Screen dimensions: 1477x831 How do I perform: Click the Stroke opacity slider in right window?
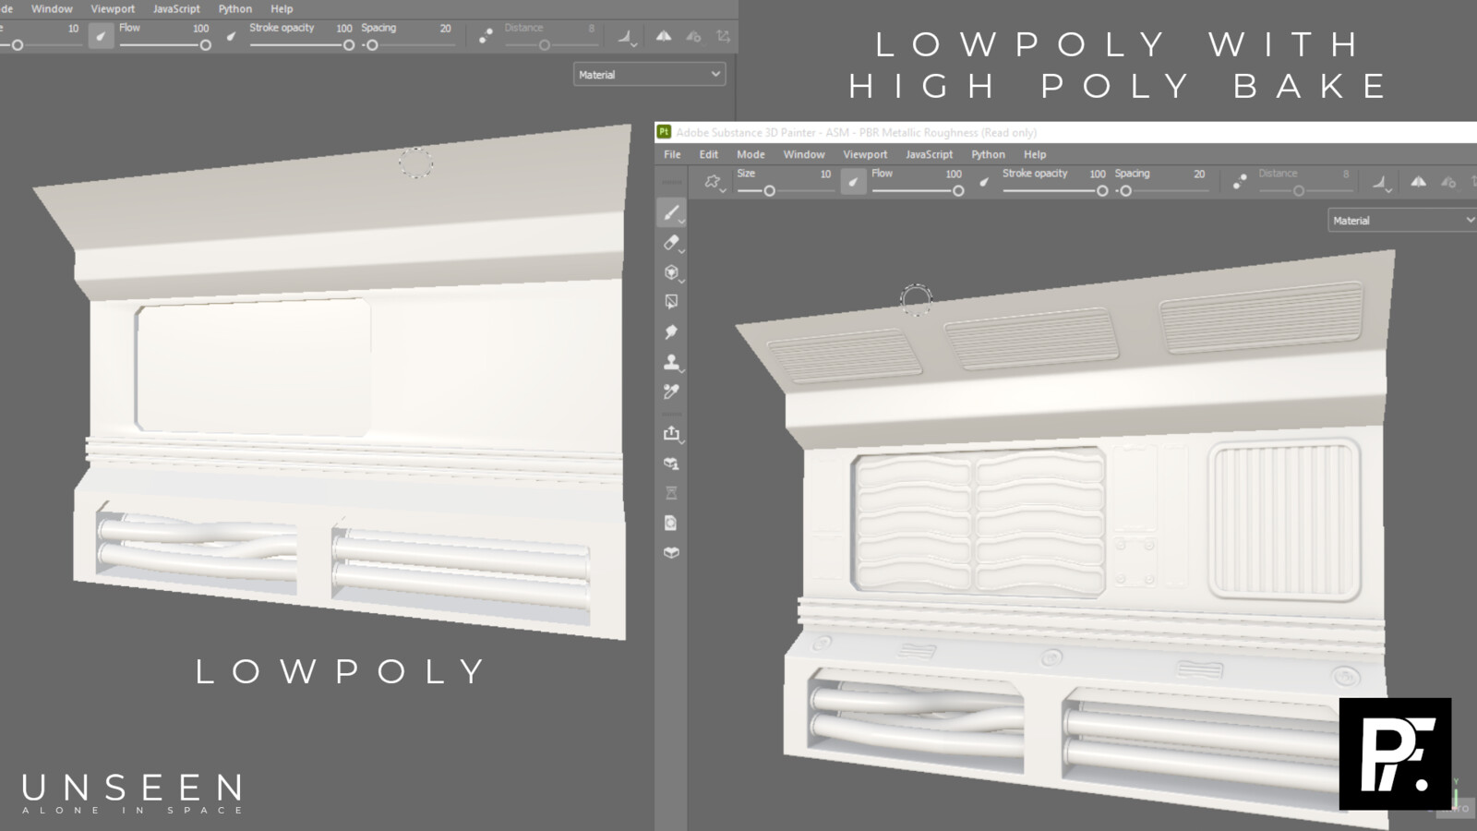click(1055, 191)
